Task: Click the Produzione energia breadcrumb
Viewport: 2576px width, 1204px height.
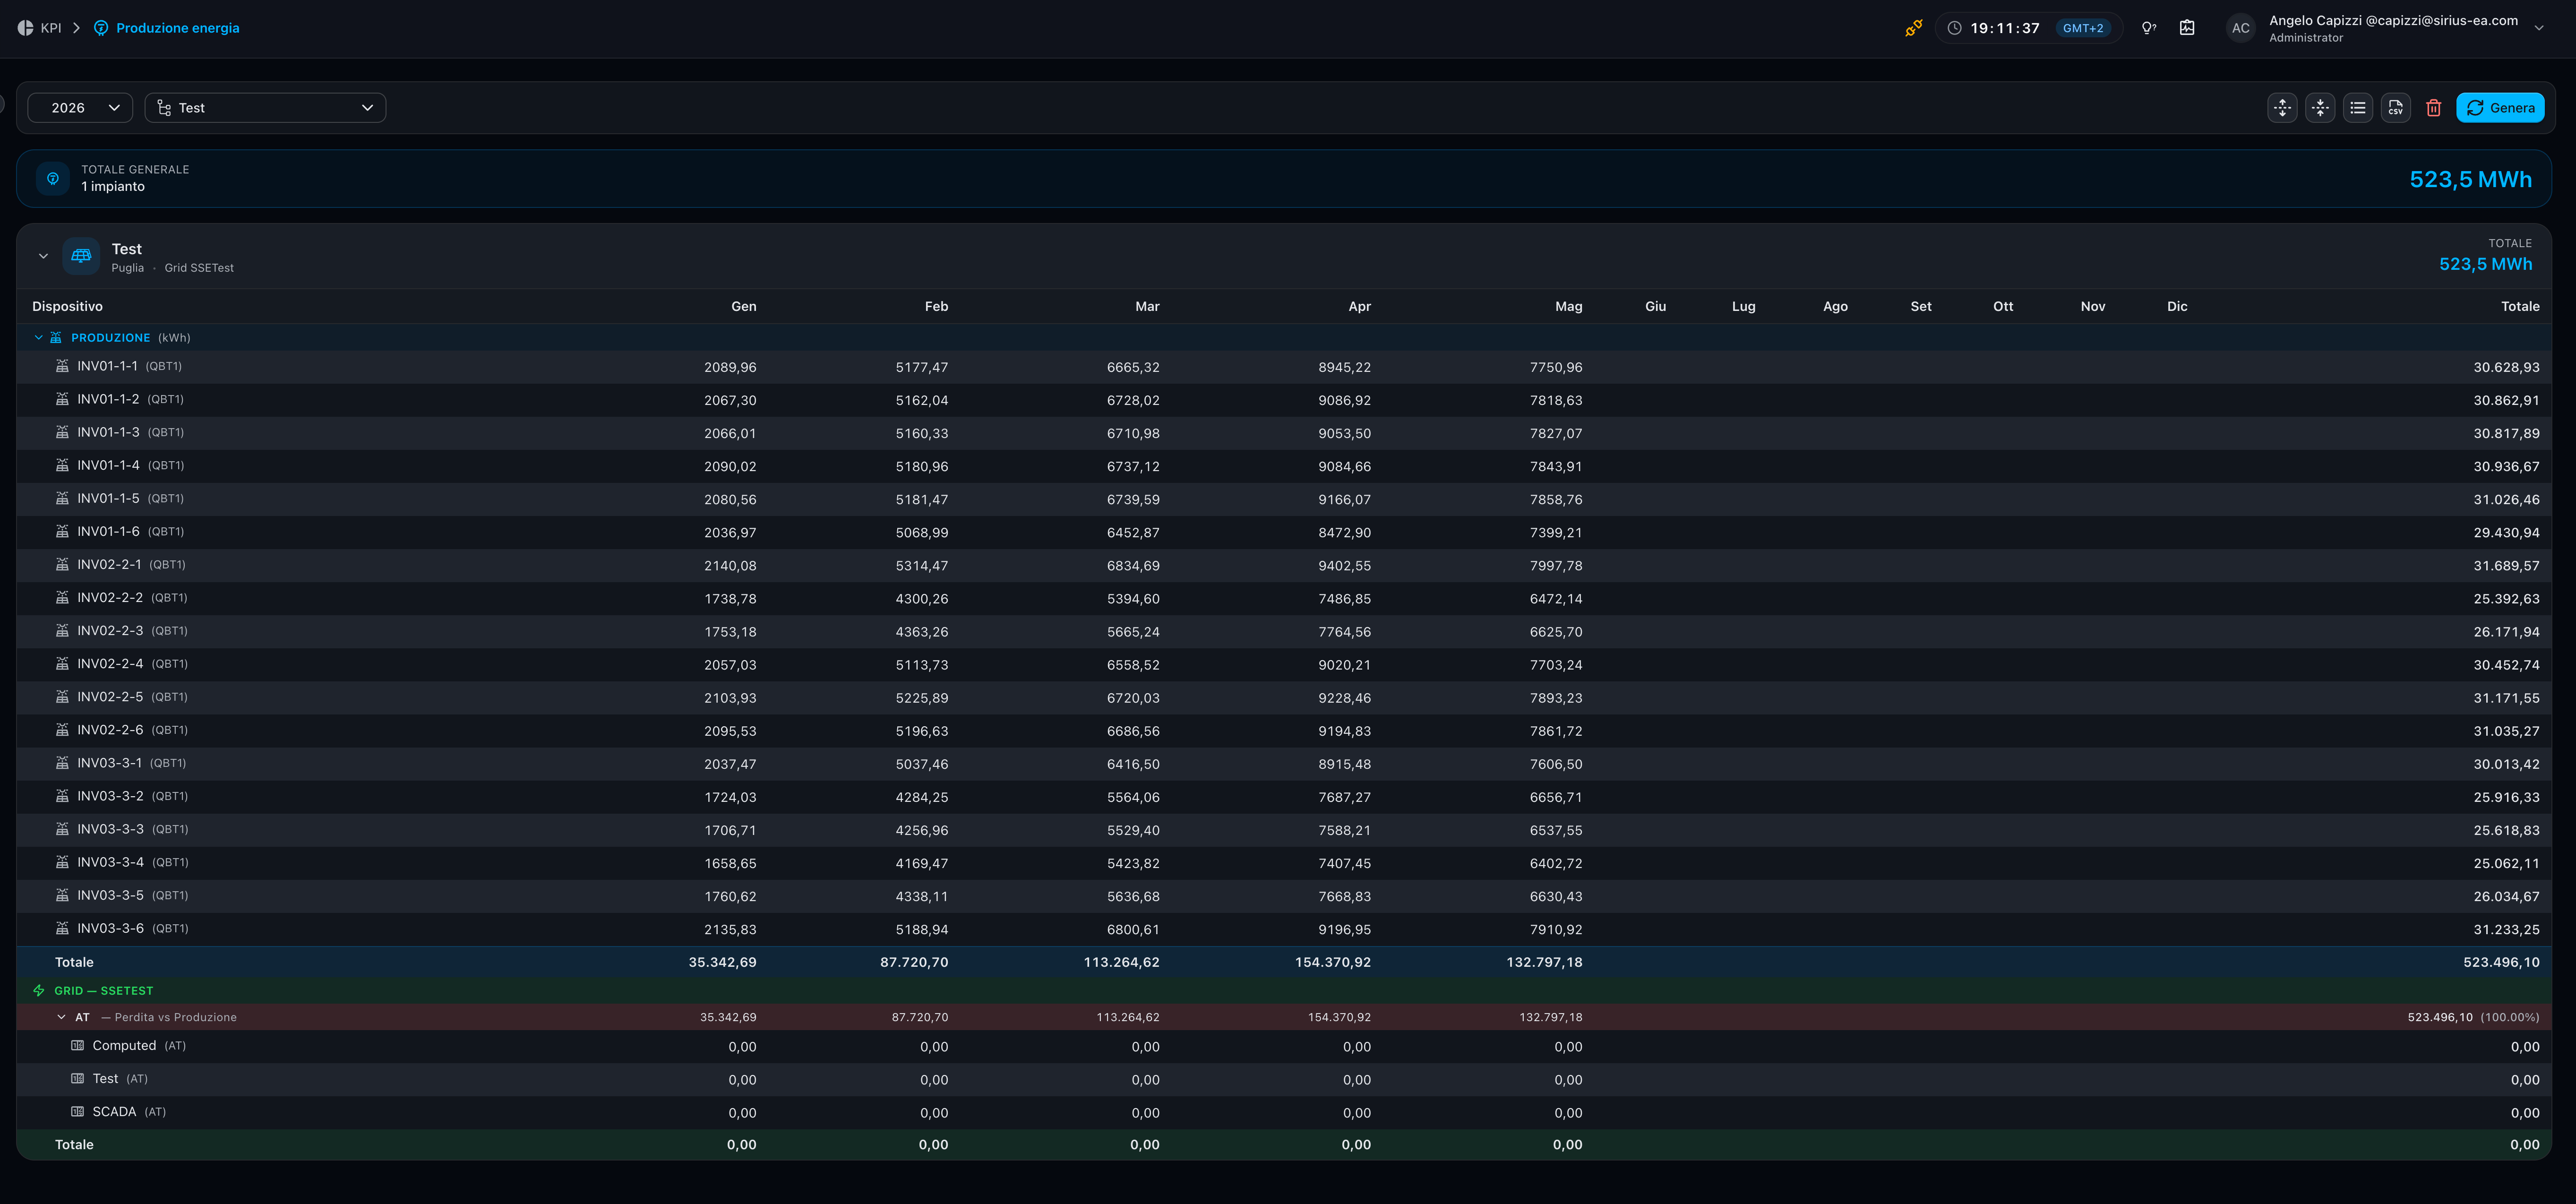Action: tap(177, 28)
